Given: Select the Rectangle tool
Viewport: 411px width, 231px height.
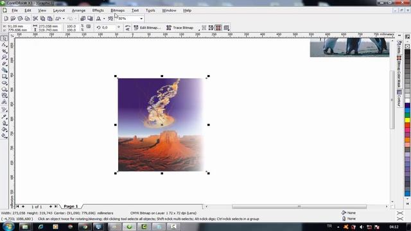Looking at the screenshot, I should point(4,76).
